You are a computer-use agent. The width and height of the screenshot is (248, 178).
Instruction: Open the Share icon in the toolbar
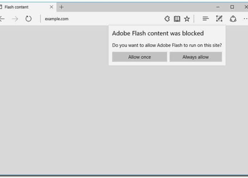(x=233, y=19)
